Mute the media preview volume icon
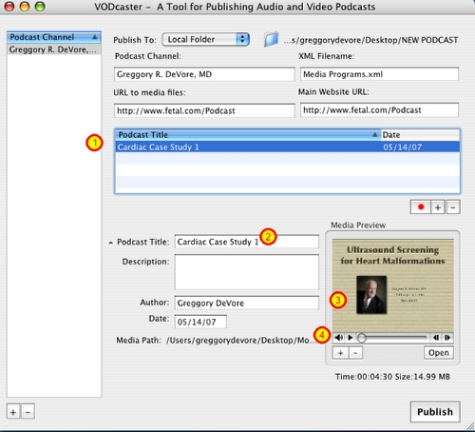This screenshot has width=475, height=432. [339, 338]
